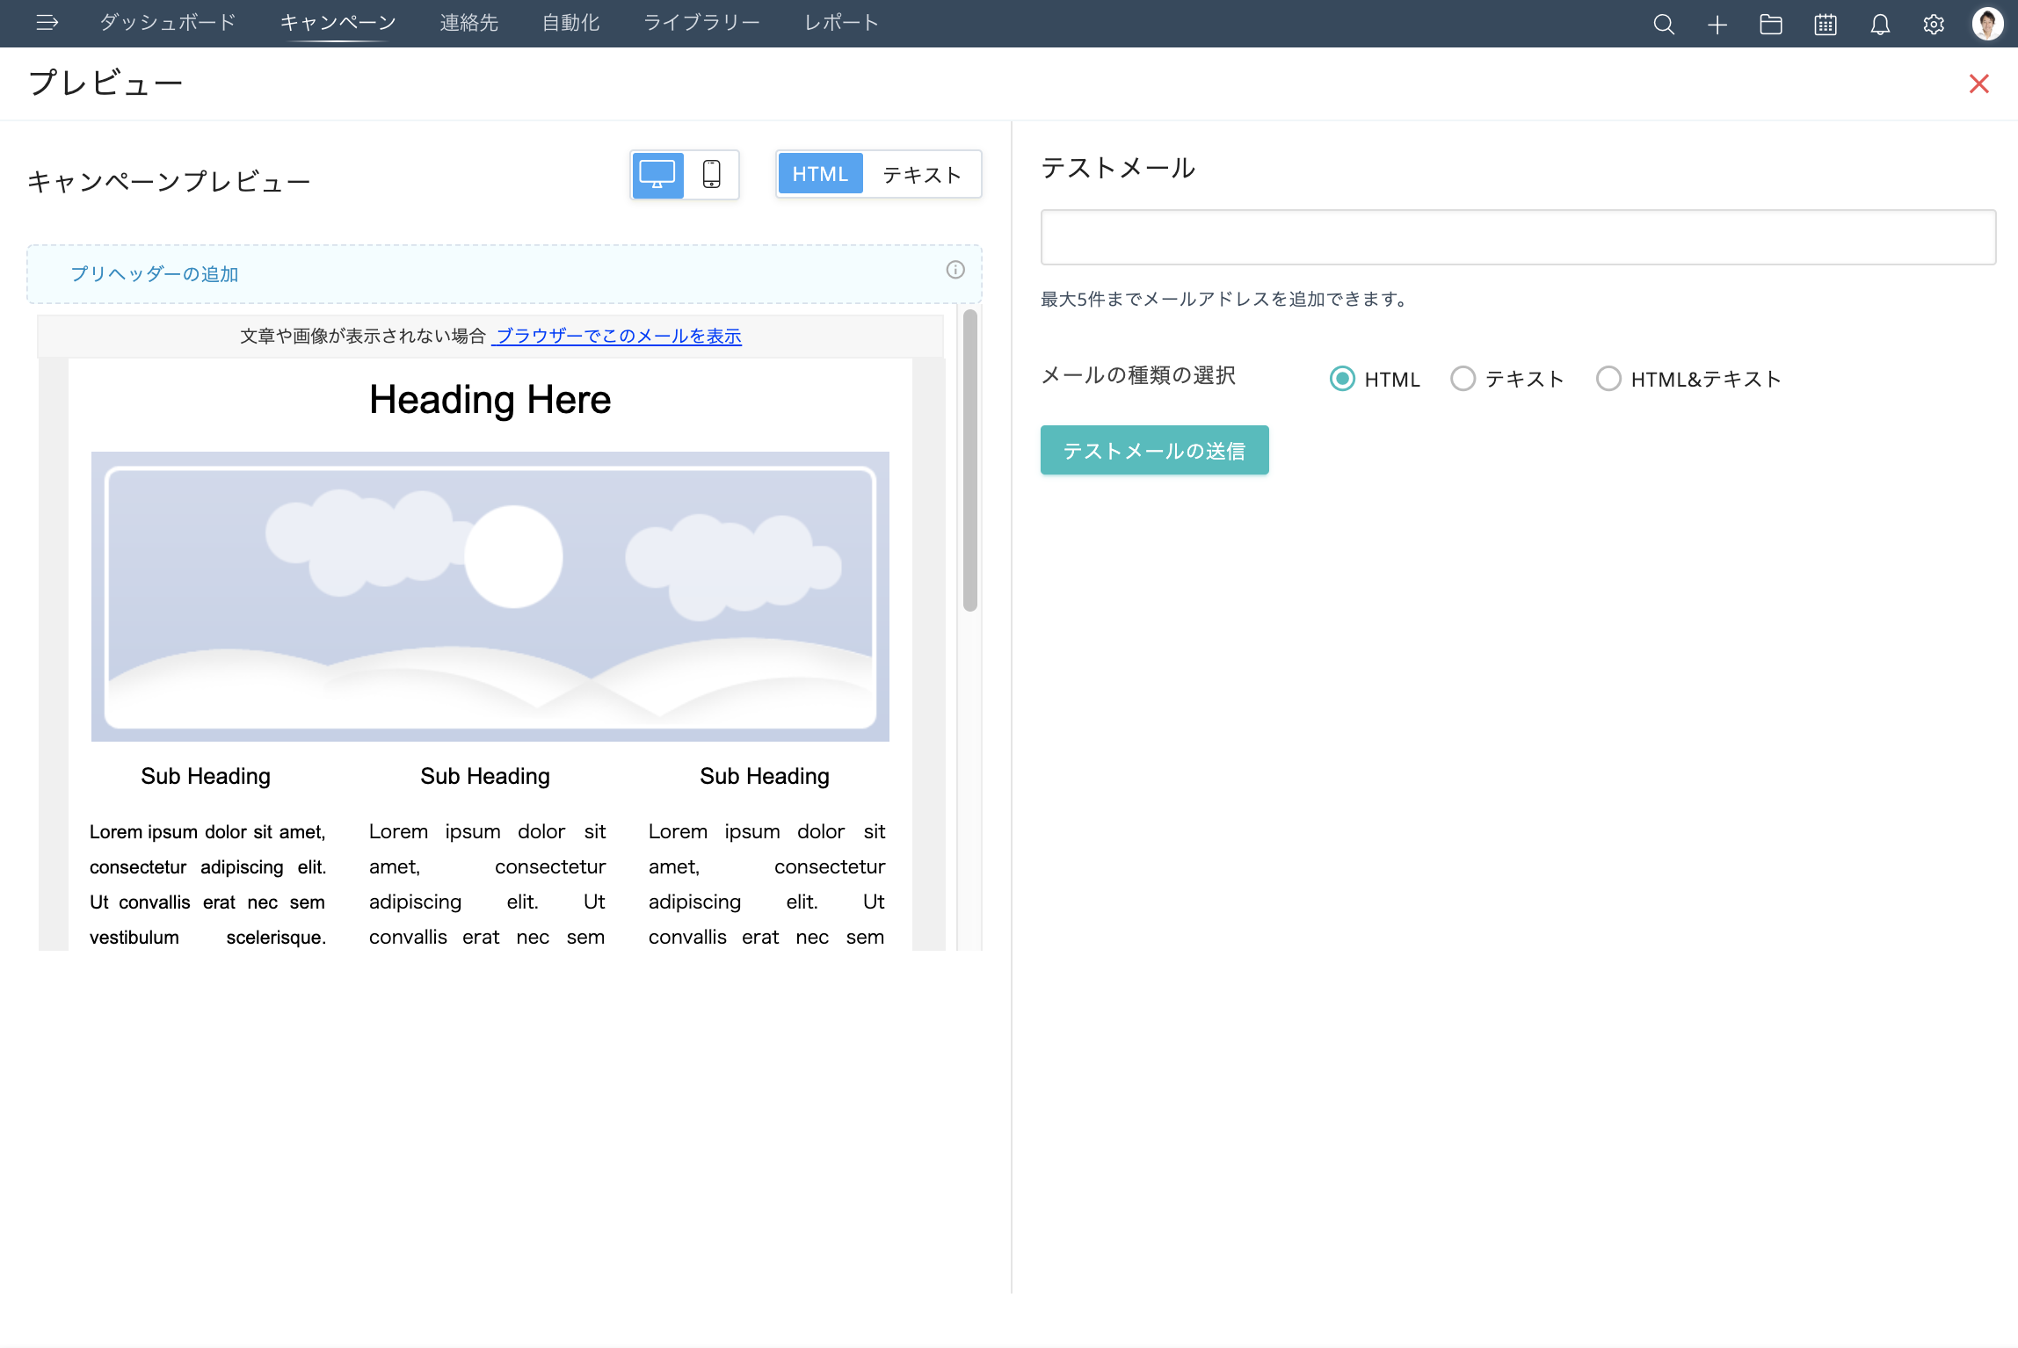Select the HTML&テキスト radio option
The height and width of the screenshot is (1348, 2018).
tap(1608, 379)
